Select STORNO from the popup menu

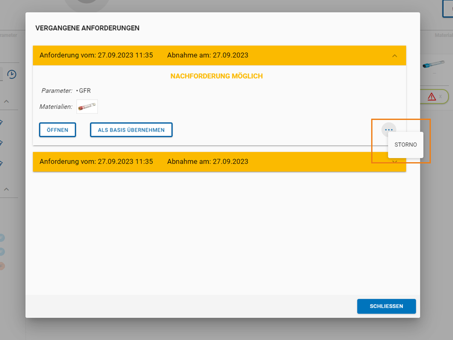(x=406, y=145)
